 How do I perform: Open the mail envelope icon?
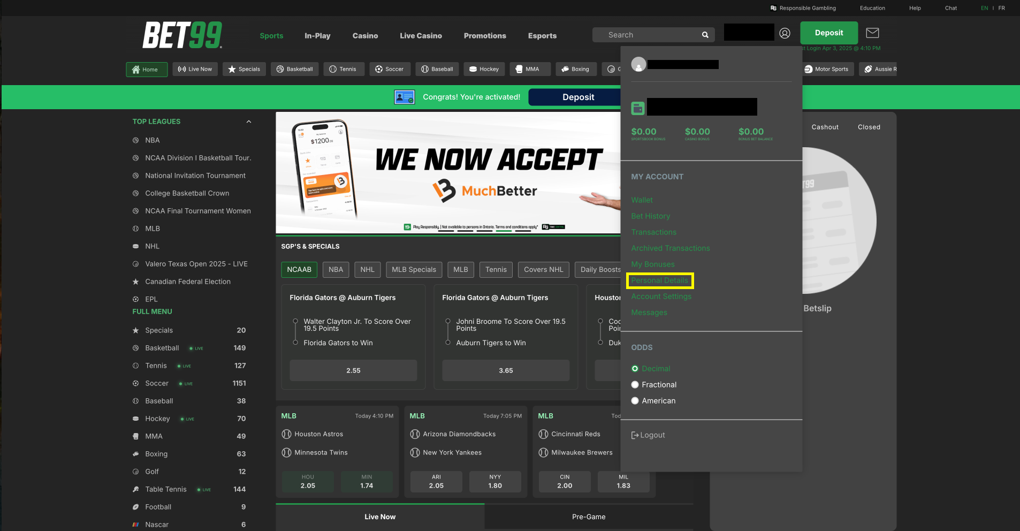[x=872, y=33]
